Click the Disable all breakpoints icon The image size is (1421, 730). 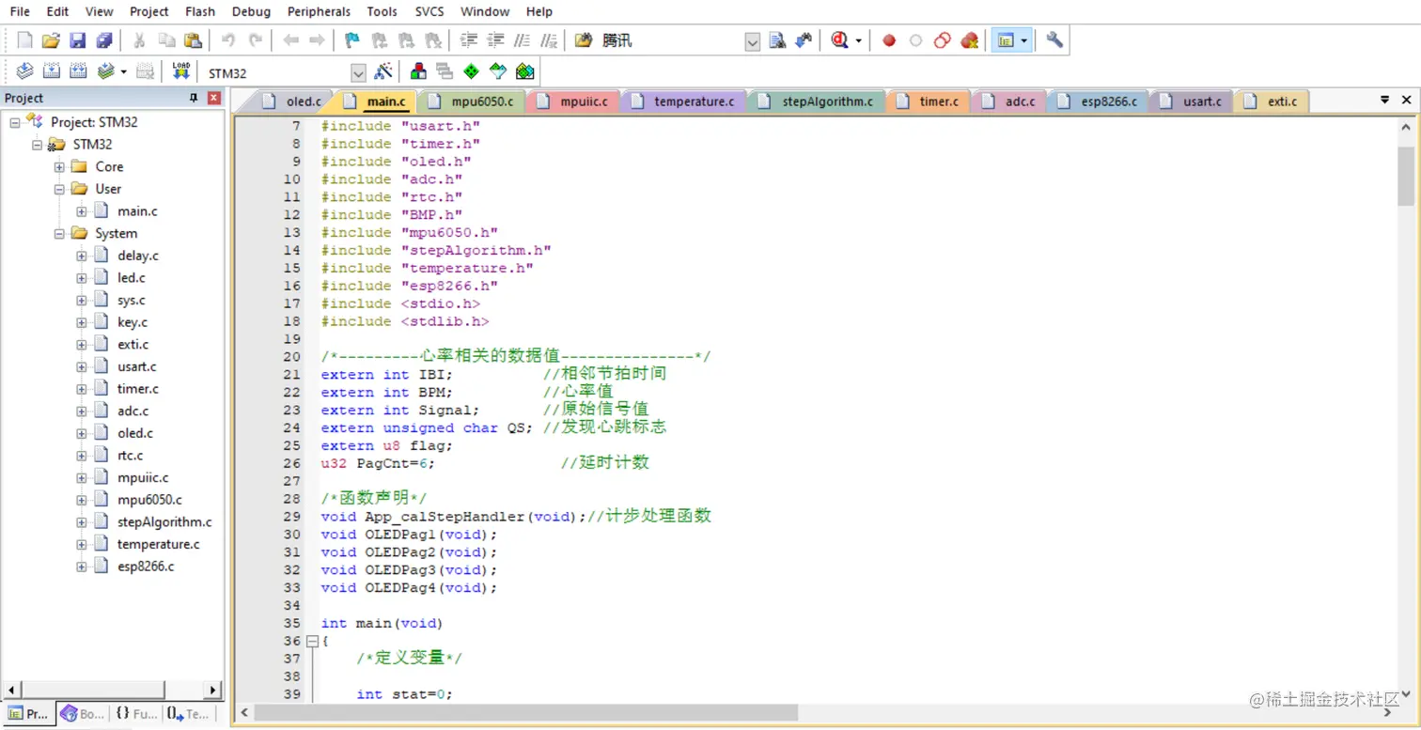(x=943, y=40)
